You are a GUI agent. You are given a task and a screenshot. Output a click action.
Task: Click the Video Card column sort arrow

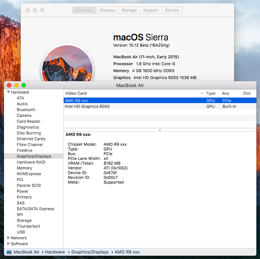pos(202,93)
